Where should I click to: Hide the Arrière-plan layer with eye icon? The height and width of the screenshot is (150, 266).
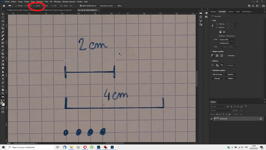pyautogui.click(x=211, y=119)
